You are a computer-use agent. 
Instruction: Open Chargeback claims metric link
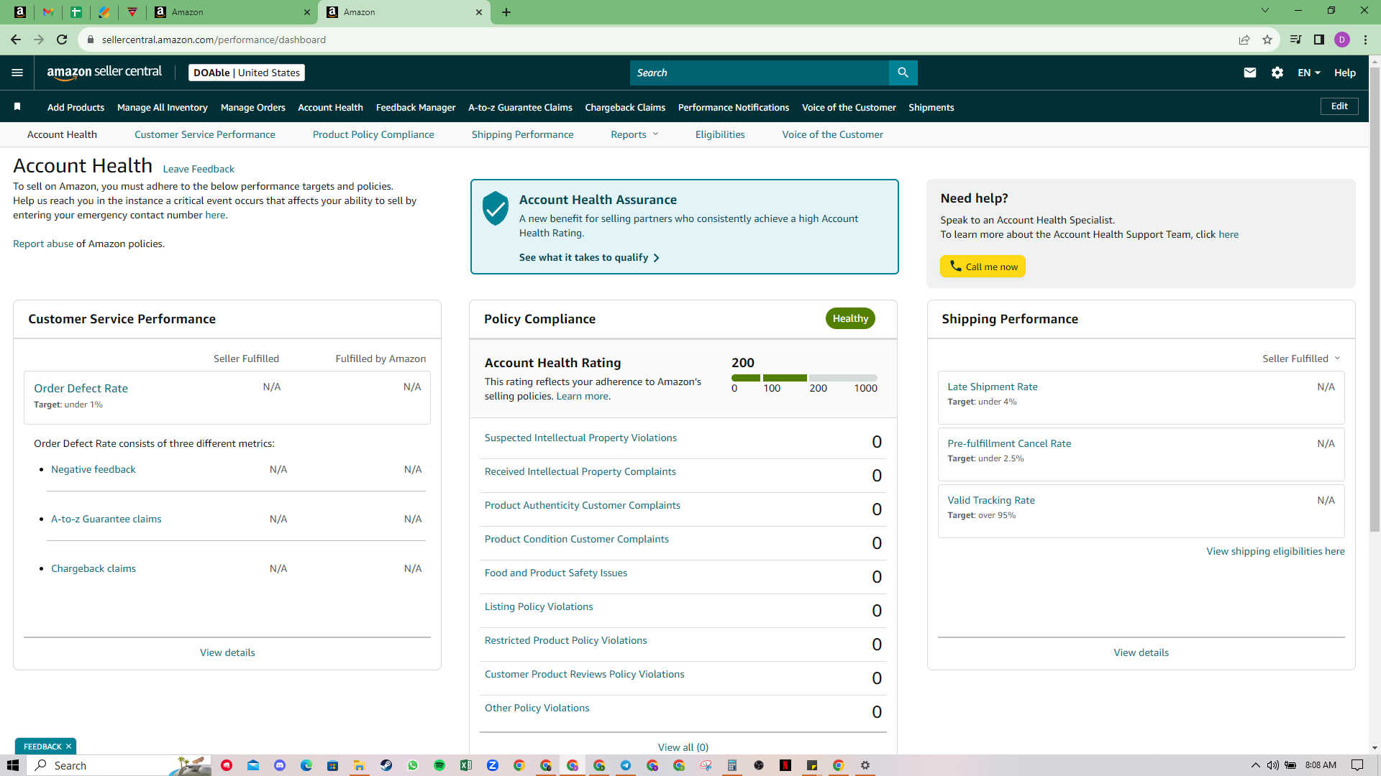(94, 568)
